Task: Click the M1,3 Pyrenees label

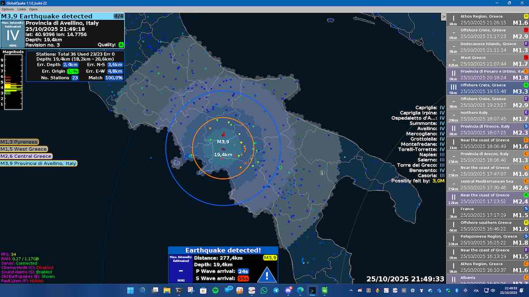Action: (19, 142)
